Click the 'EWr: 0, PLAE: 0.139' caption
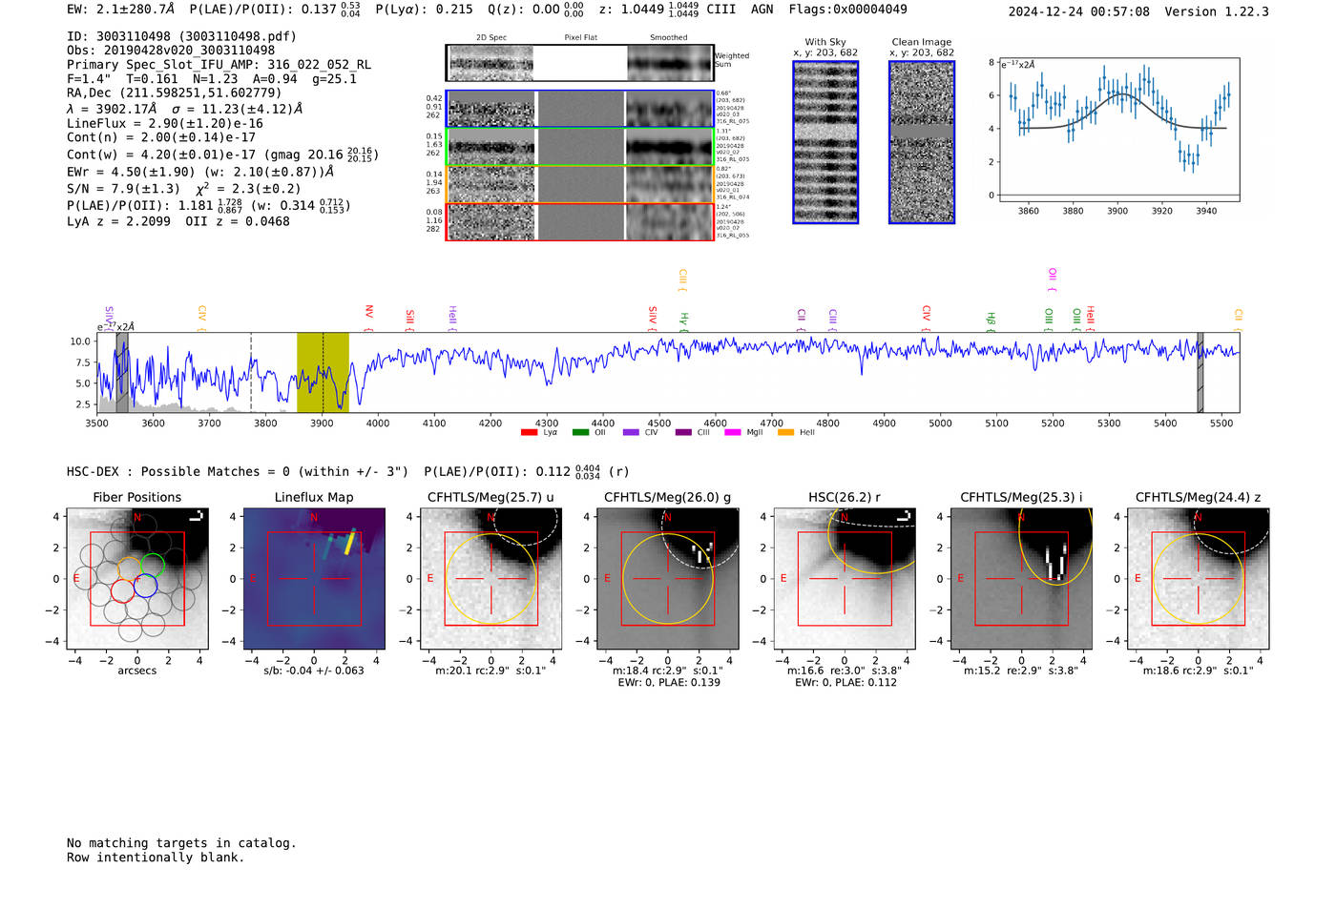The width and height of the screenshot is (1336, 909). click(x=668, y=683)
